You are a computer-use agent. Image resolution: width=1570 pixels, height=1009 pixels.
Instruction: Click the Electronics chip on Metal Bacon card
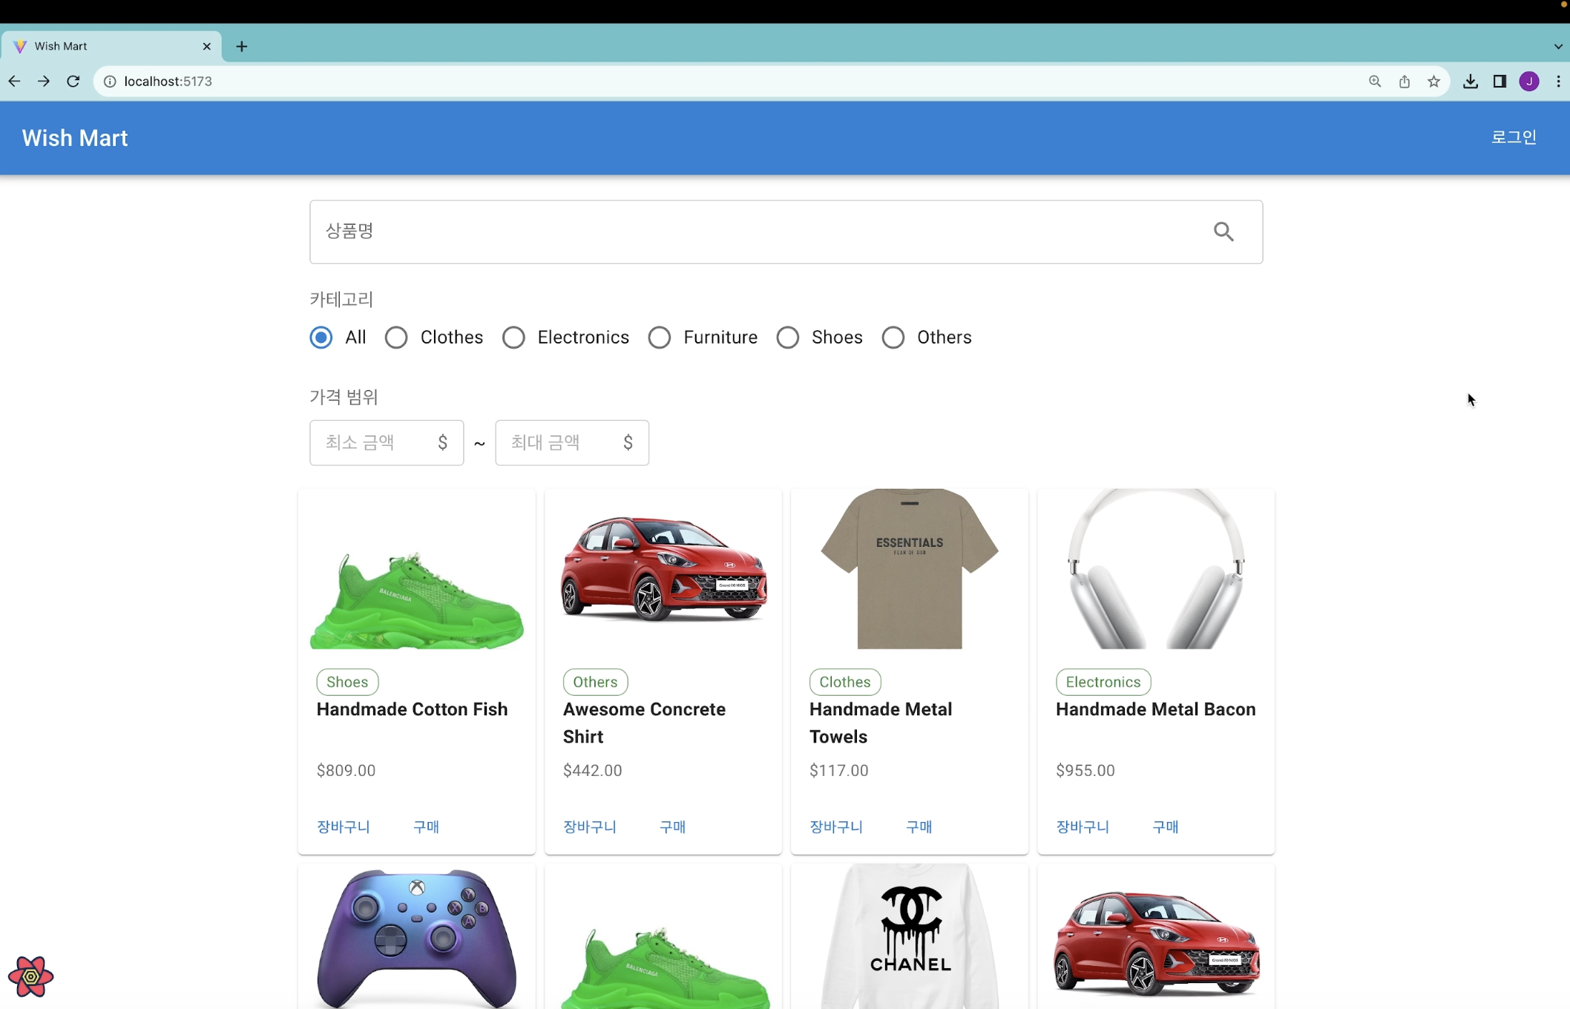[1103, 682]
